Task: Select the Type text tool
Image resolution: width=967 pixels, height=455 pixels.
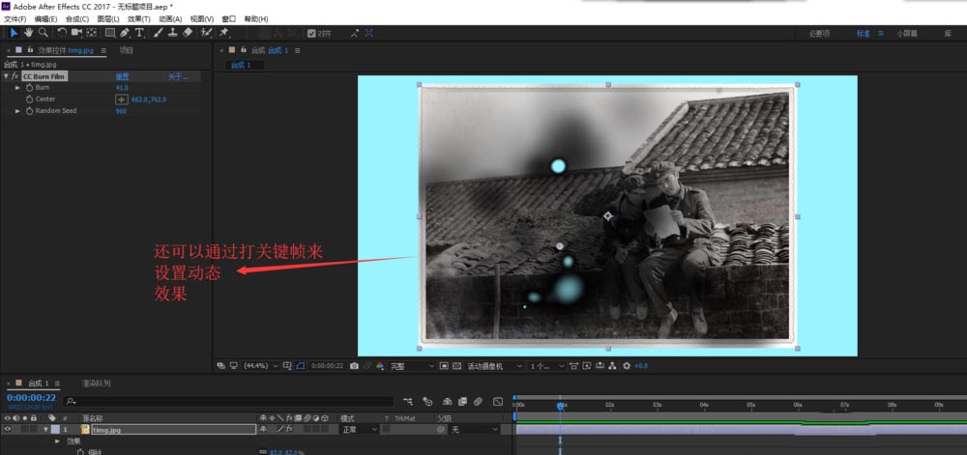Action: click(x=139, y=33)
